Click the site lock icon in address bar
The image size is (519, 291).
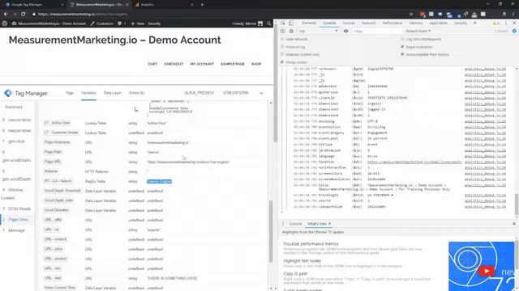tap(34, 15)
